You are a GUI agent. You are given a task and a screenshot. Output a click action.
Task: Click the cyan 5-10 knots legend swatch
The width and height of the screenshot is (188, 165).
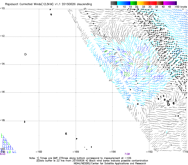pyautogui.click(x=120, y=3)
